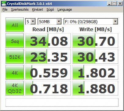The height and width of the screenshot is (111, 124).
Task: Start the Seq benchmark test
Action: [x=15, y=41]
